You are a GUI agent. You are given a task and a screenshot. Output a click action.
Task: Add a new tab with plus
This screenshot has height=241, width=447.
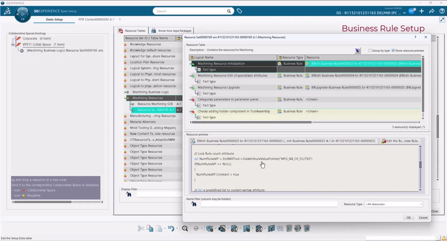[x=120, y=20]
